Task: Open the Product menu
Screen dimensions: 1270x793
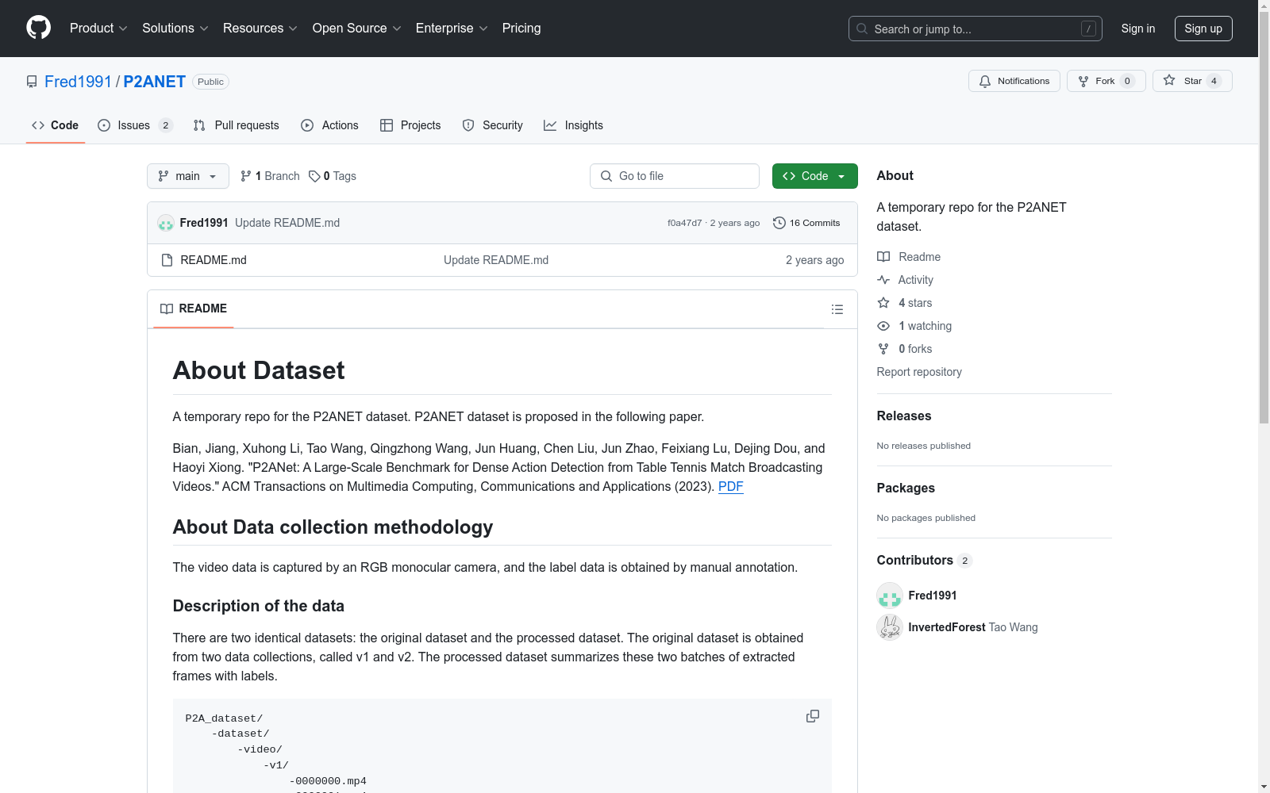Action: 98,29
